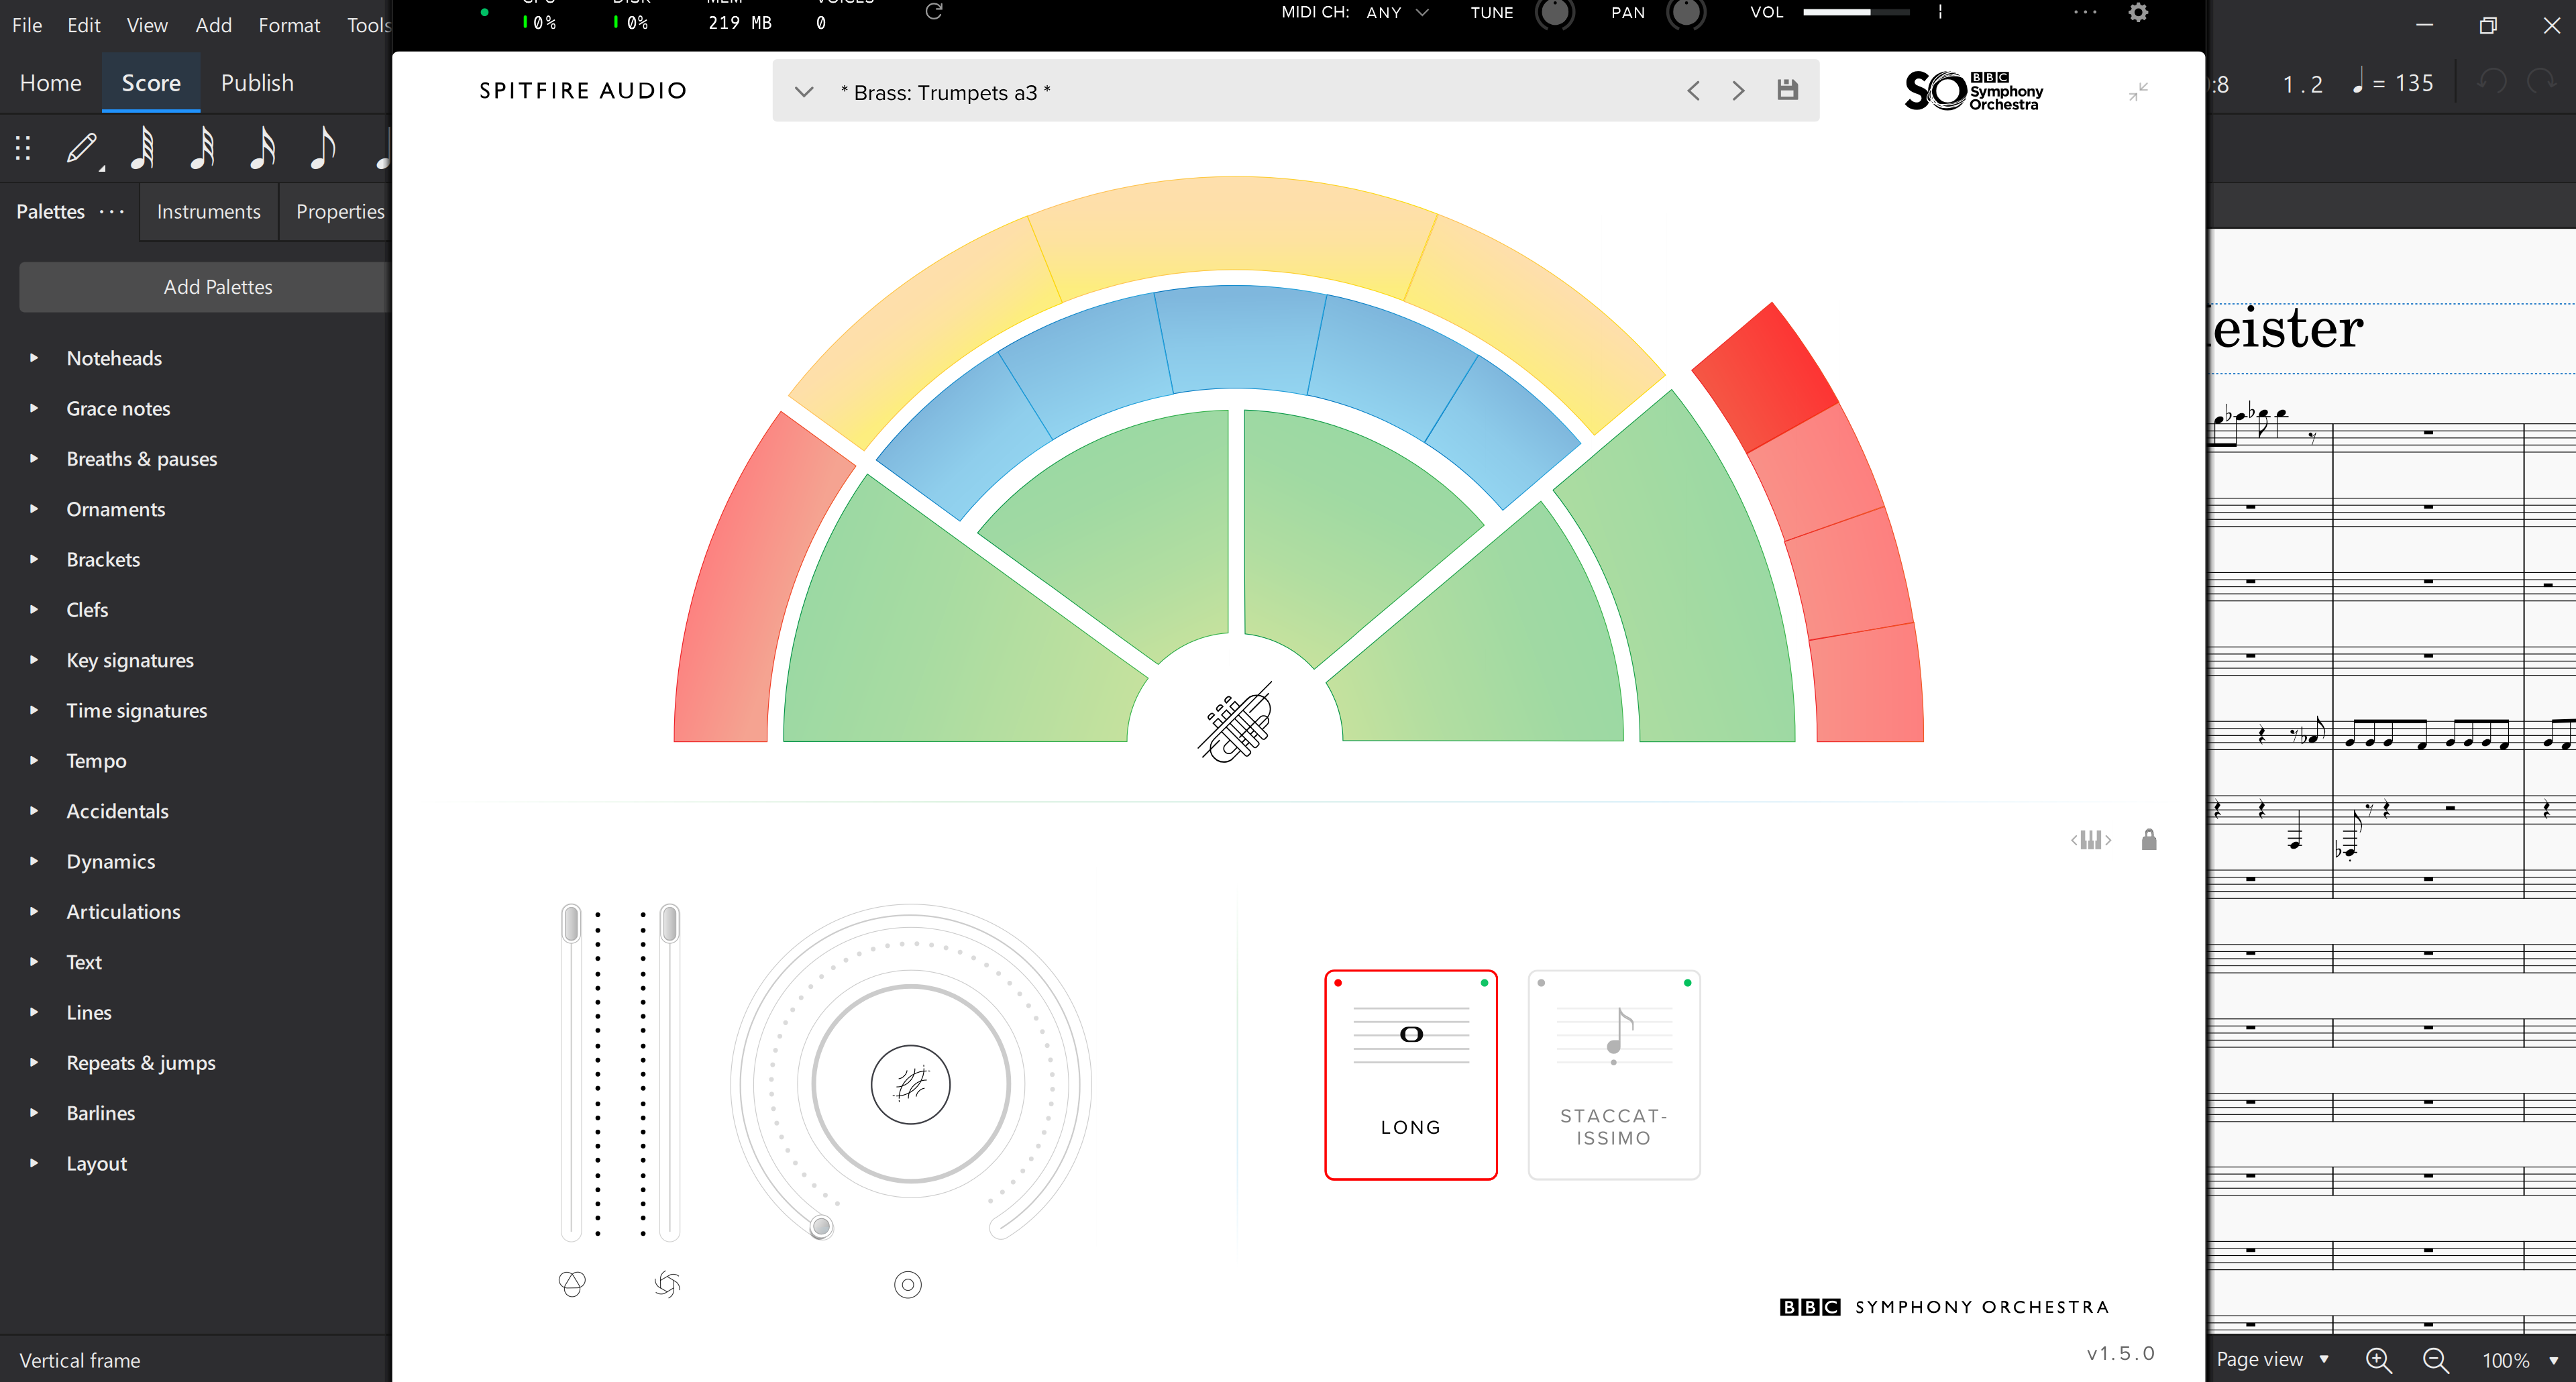This screenshot has width=2576, height=1382.
Task: Select the note input pencil tool
Action: (81, 148)
